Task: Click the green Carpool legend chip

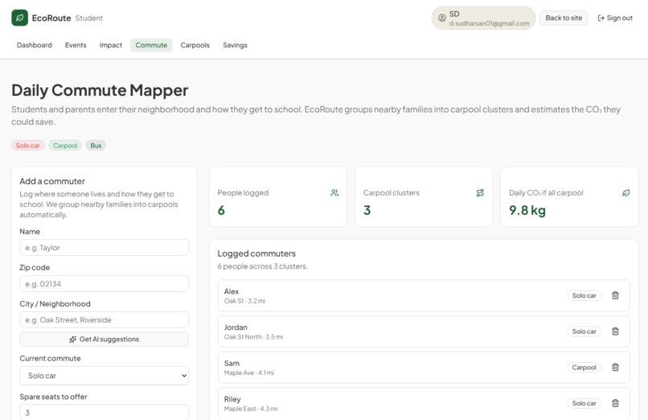Action: coord(65,146)
